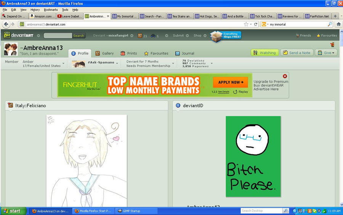Screen dimensions: 343x215
Task: Click the hand icon on profile's top right
Action: coord(332,45)
